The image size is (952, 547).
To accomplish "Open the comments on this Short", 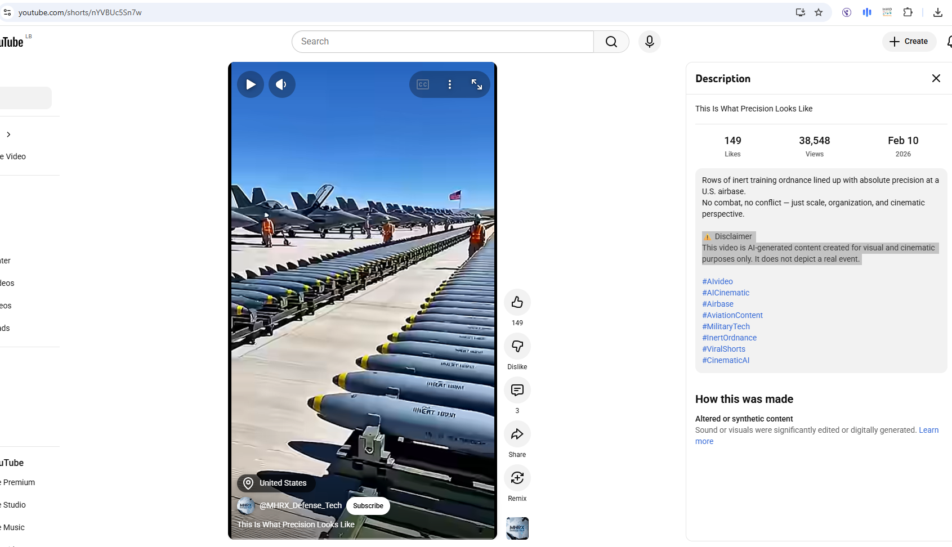I will coord(517,390).
